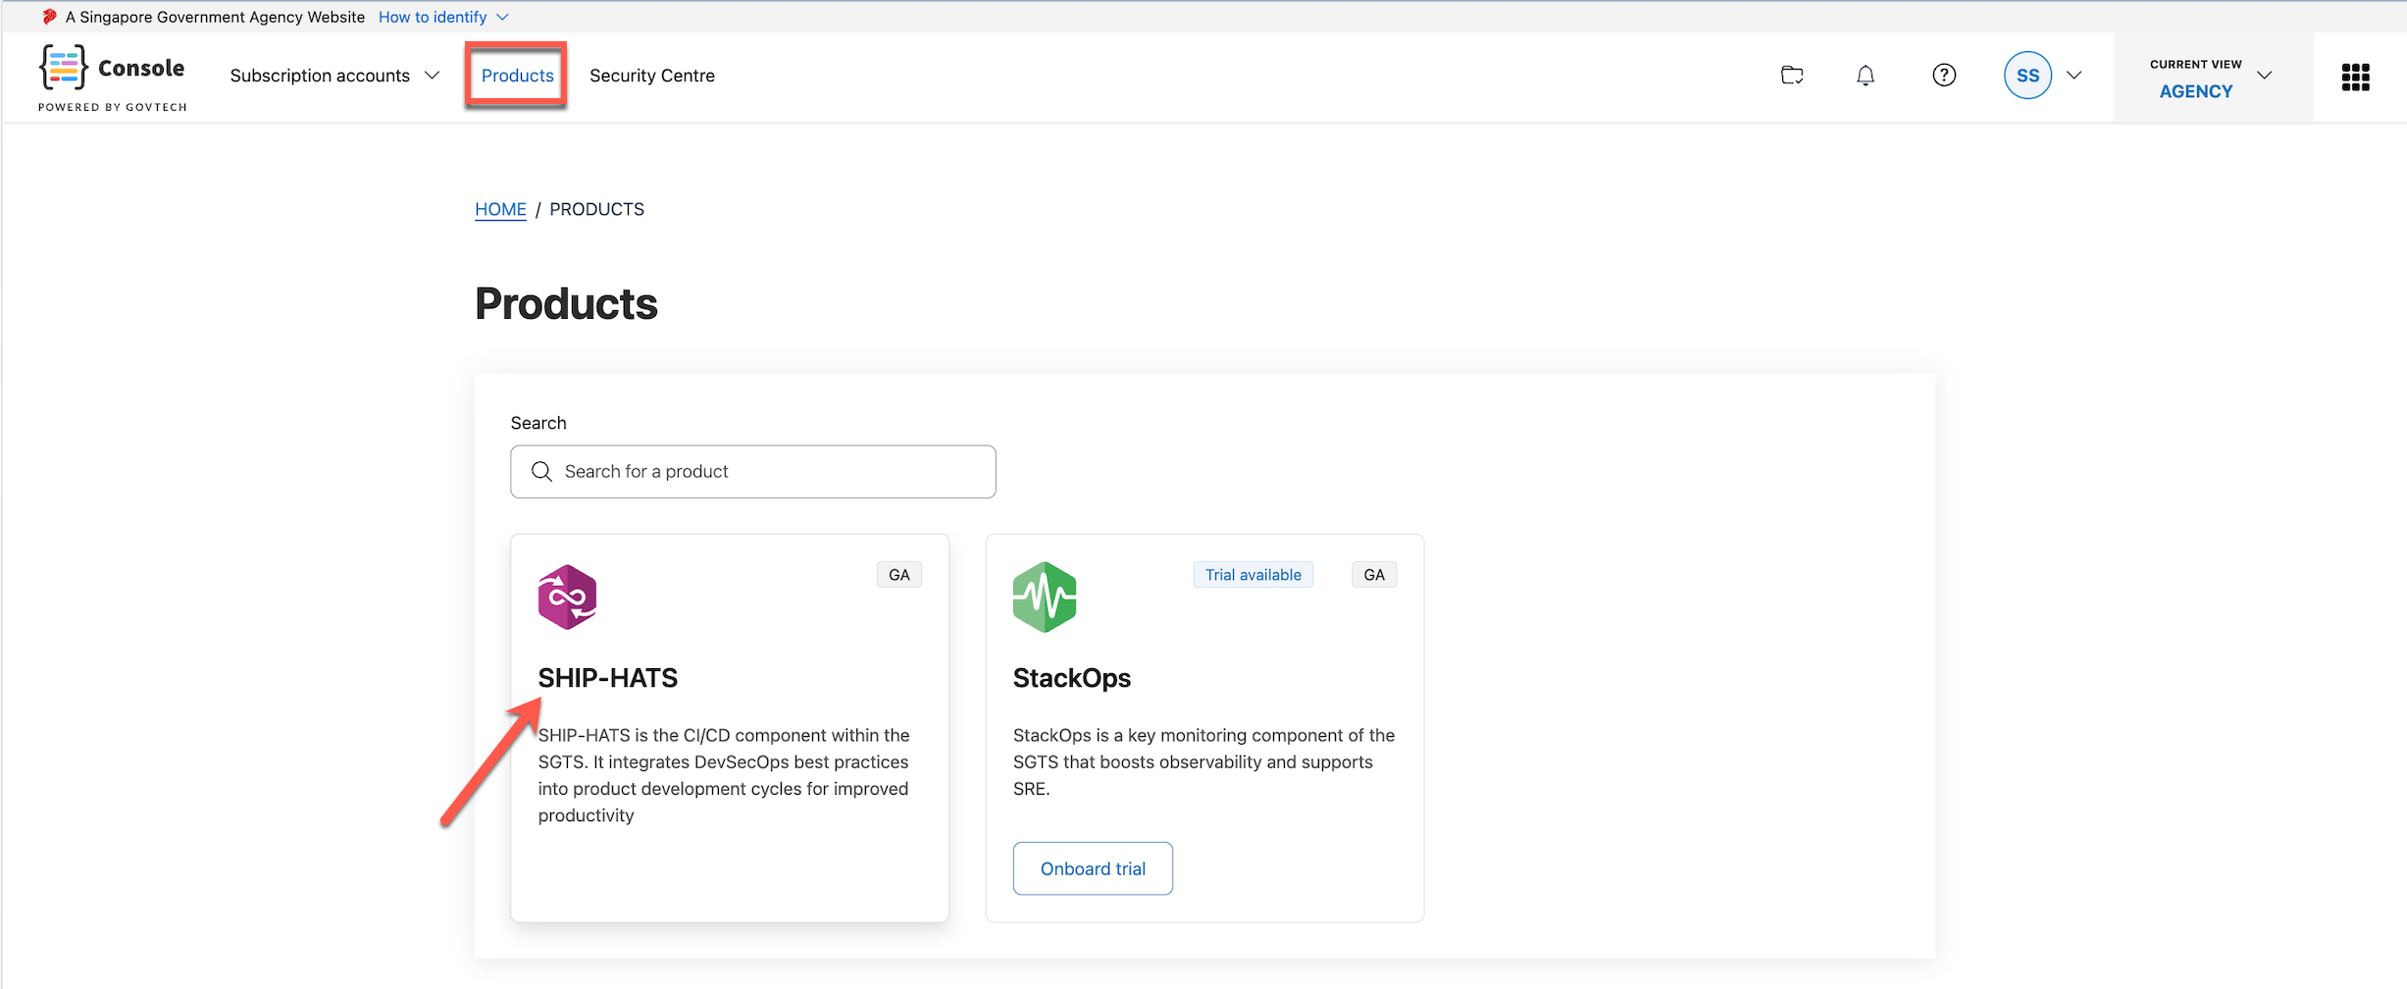The width and height of the screenshot is (2407, 989).
Task: Open the SHIP-HATS card title
Action: click(x=608, y=678)
